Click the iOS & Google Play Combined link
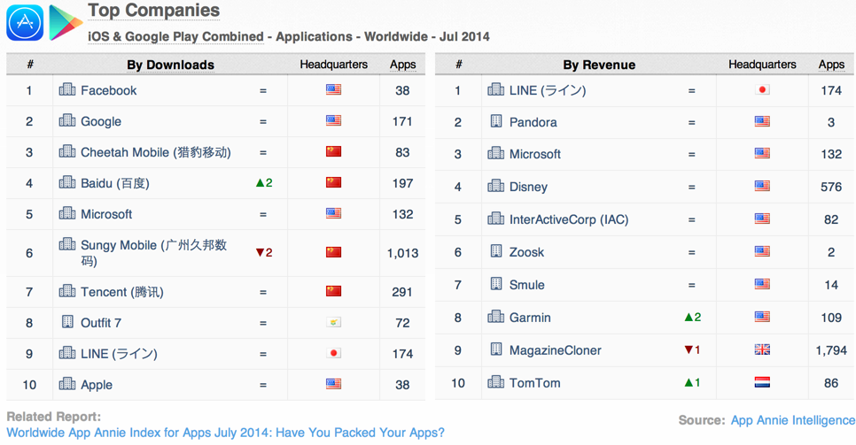 click(175, 36)
